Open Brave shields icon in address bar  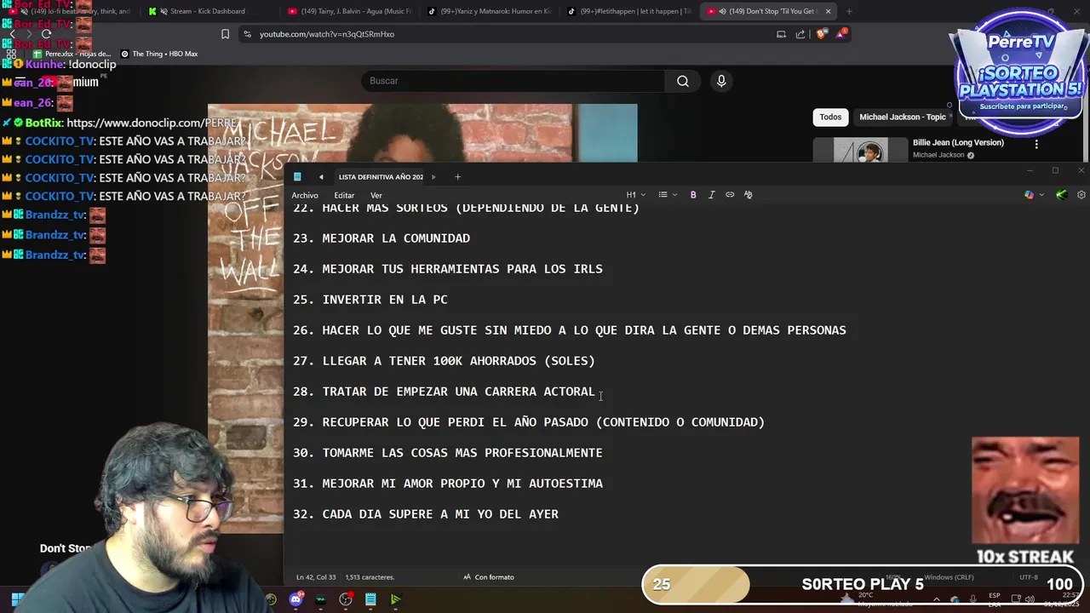pos(821,34)
